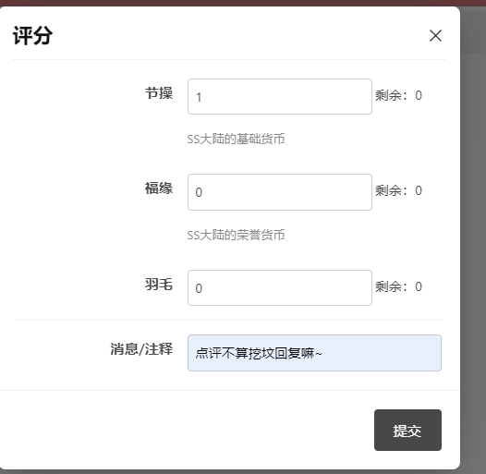
Task: Click the 羽毛 field label
Action: 159,284
